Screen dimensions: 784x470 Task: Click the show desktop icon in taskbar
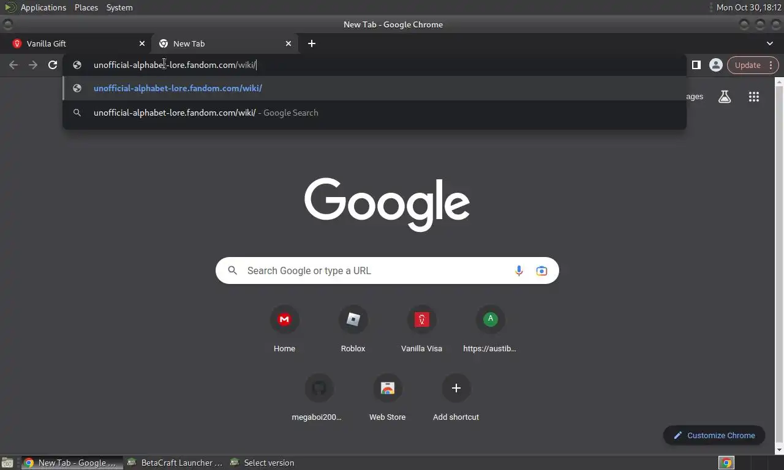pos(7,463)
